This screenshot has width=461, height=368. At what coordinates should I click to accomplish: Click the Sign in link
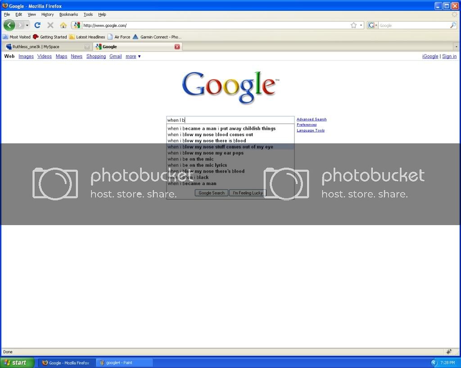point(449,56)
